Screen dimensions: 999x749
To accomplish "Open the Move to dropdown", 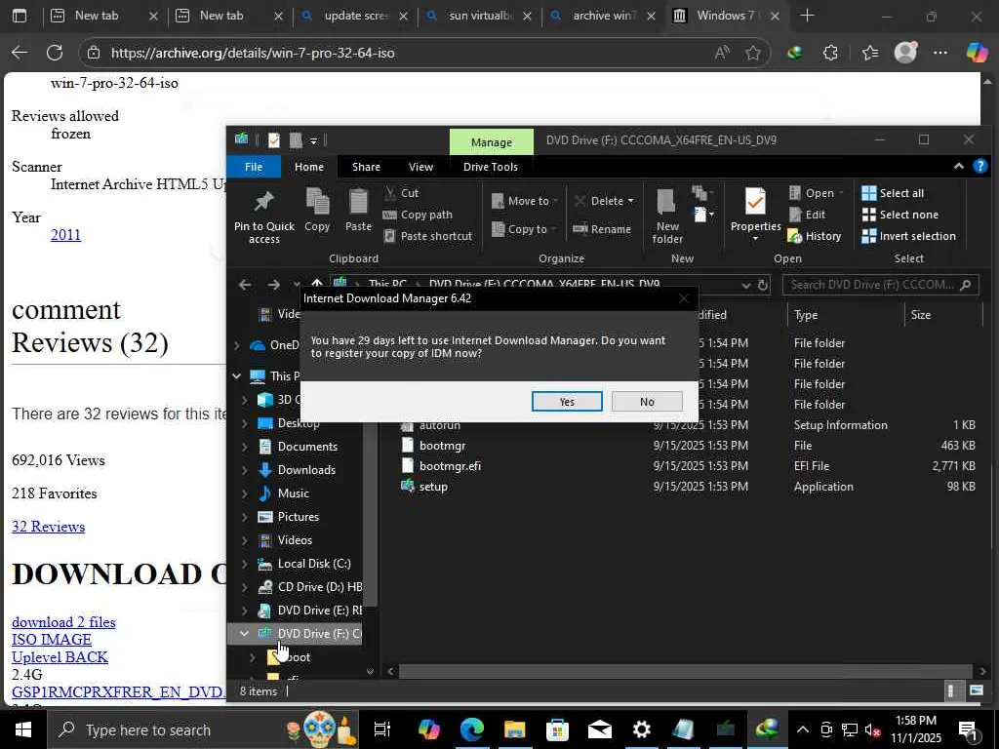I will click(525, 201).
